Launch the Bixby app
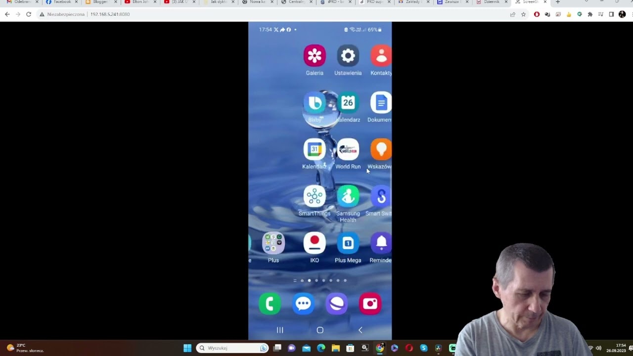This screenshot has height=356, width=633. tap(315, 103)
